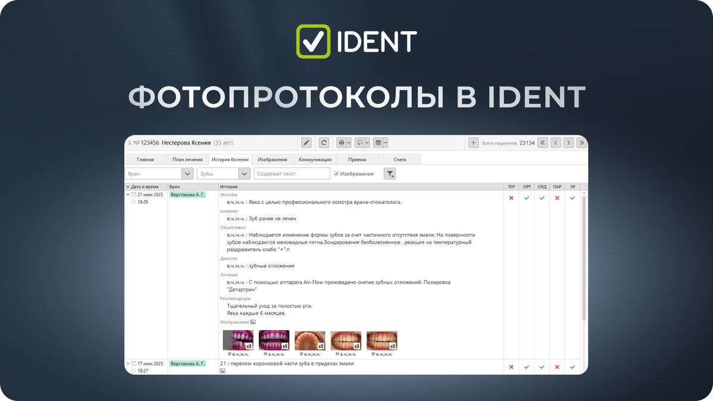Click the plus icon to add a patient
The image size is (713, 401).
[x=474, y=143]
